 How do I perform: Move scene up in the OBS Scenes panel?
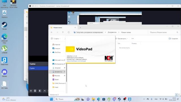pyautogui.click(x=45, y=91)
